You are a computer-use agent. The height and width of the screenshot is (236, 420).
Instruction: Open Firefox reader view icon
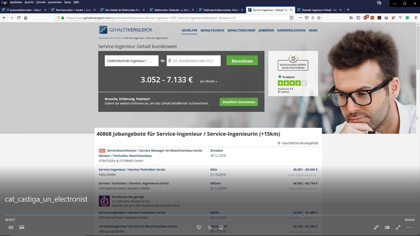coord(291,18)
